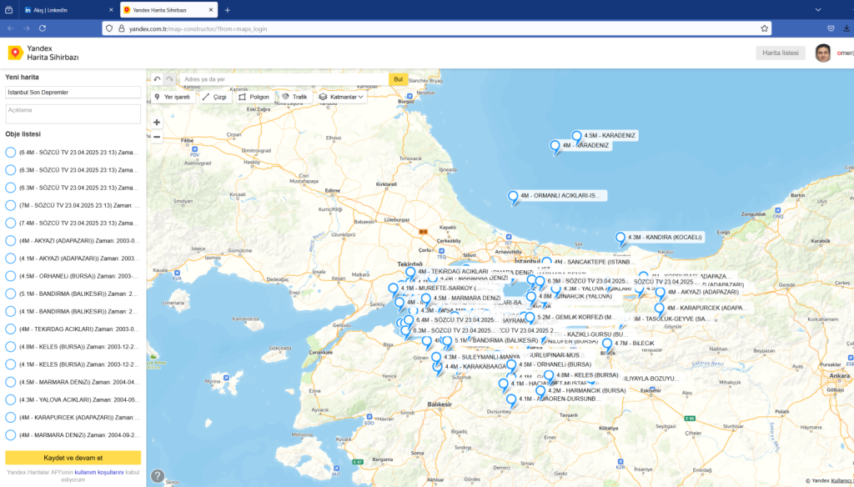This screenshot has width=854, height=487.
Task: Open the user profile avatar
Action: pos(823,53)
